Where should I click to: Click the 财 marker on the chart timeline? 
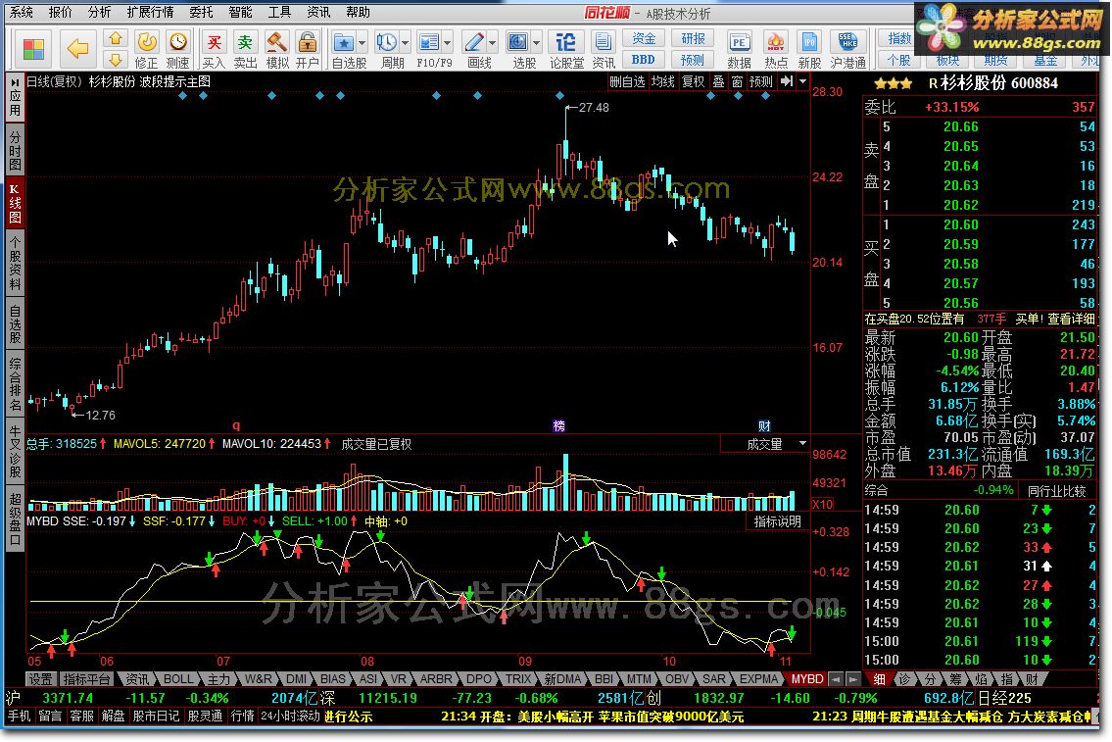coord(764,425)
